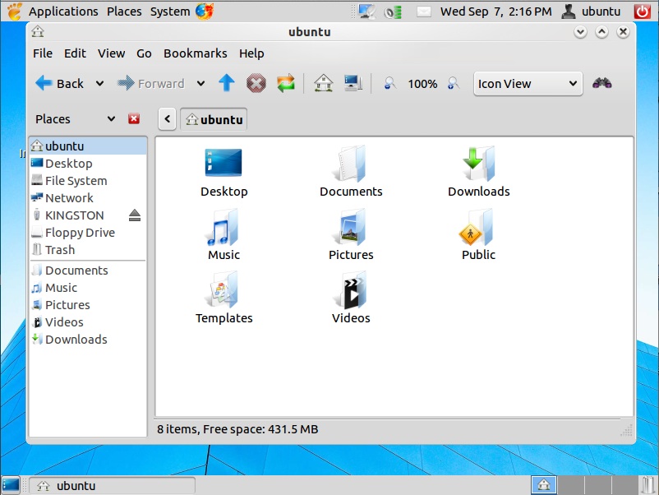This screenshot has height=495, width=659.
Task: Select the Downloads folder icon
Action: [478, 163]
